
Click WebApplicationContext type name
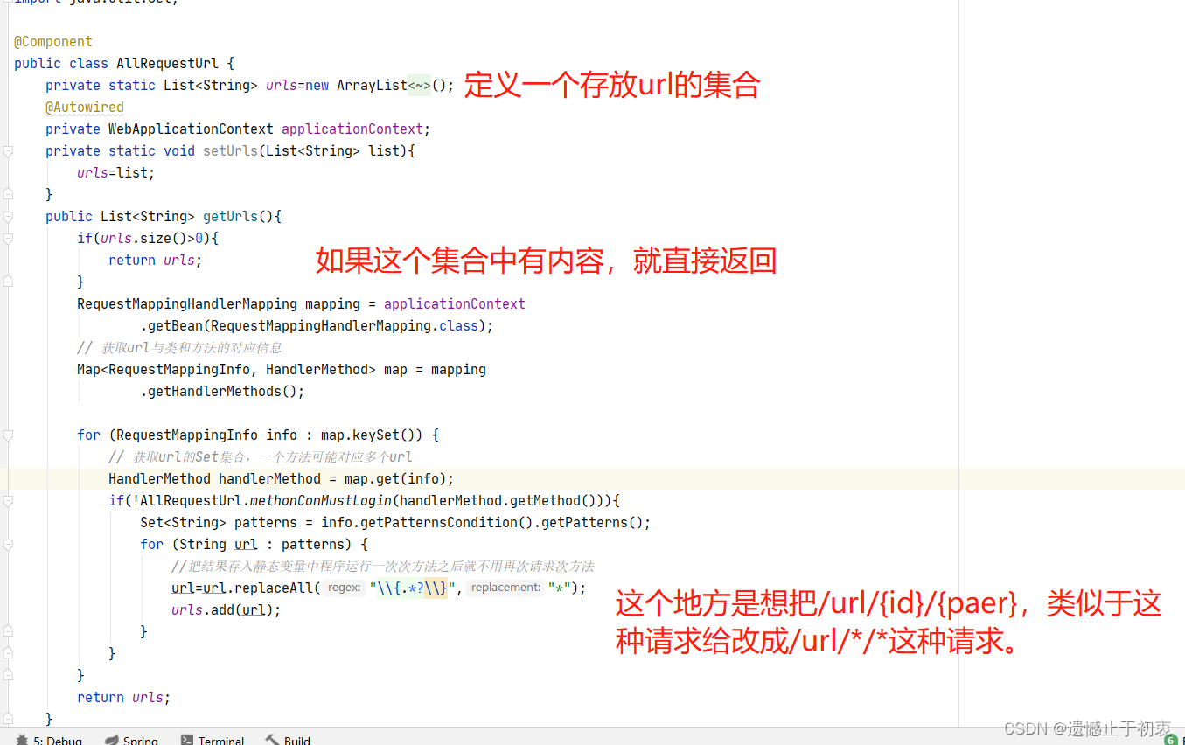pyautogui.click(x=191, y=129)
